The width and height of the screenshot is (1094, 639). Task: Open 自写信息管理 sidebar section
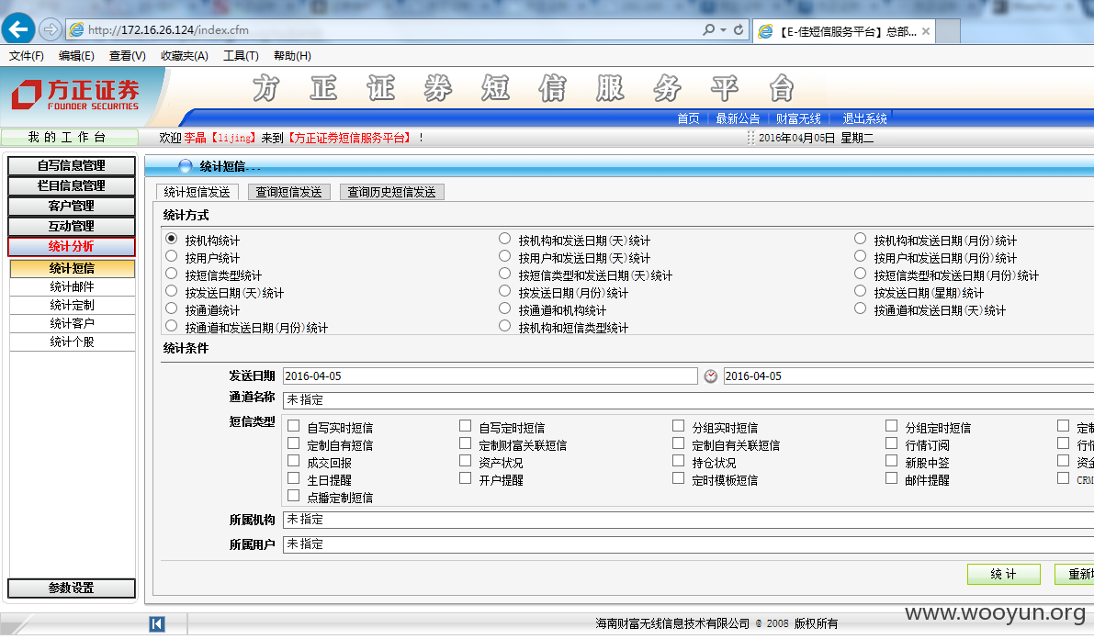(x=71, y=166)
